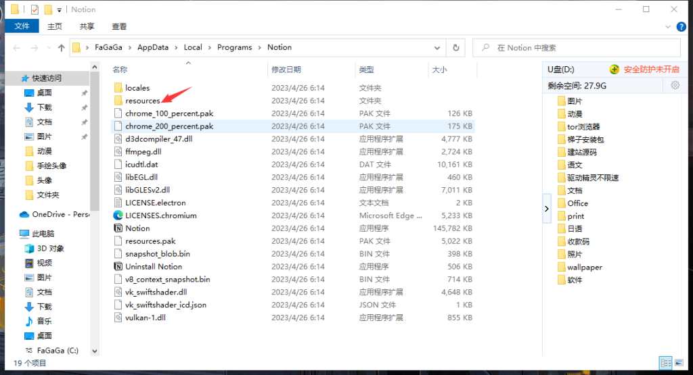Expand address bar history dropdown
This screenshot has width=693, height=375.
click(x=437, y=48)
